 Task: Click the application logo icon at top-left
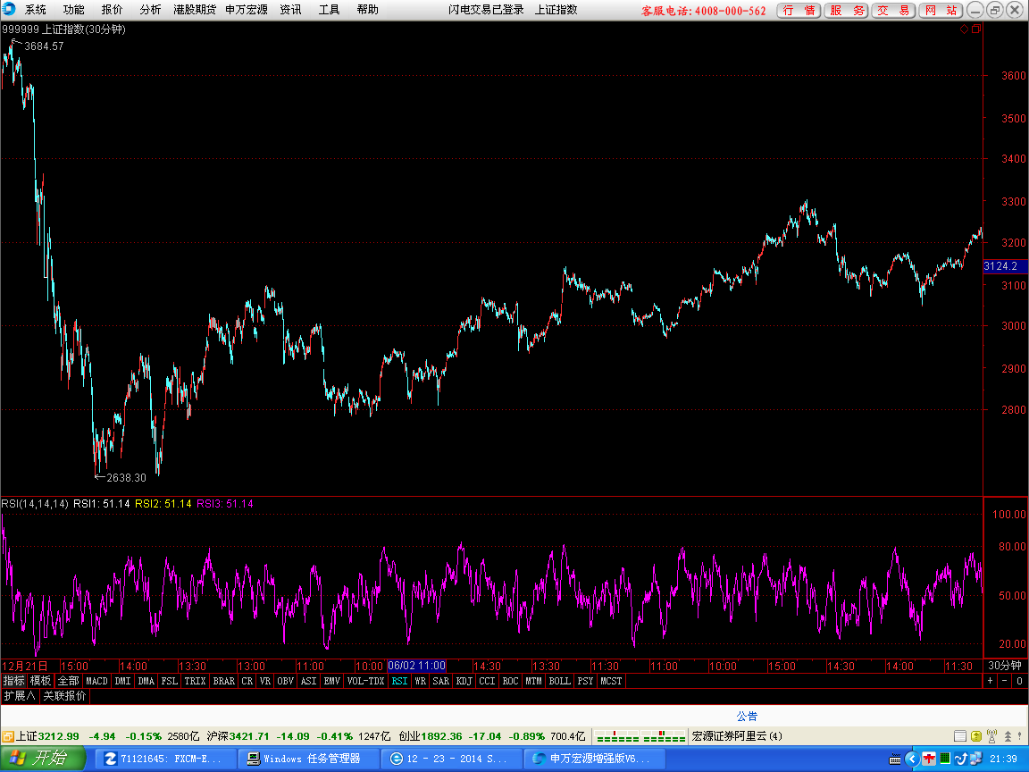pyautogui.click(x=9, y=9)
